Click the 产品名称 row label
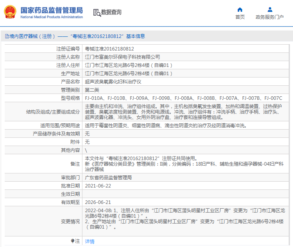This screenshot has height=247, width=293. click(70, 82)
